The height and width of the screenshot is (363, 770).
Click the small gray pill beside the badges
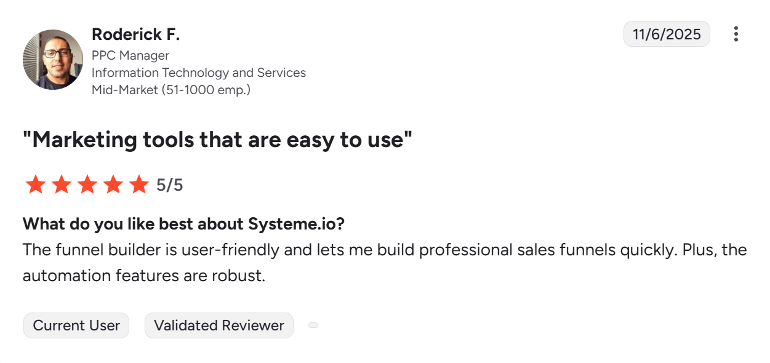coord(313,325)
